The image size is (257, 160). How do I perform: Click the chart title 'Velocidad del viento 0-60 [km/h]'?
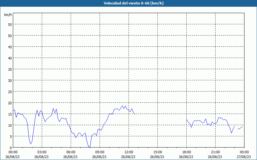(x=134, y=3)
